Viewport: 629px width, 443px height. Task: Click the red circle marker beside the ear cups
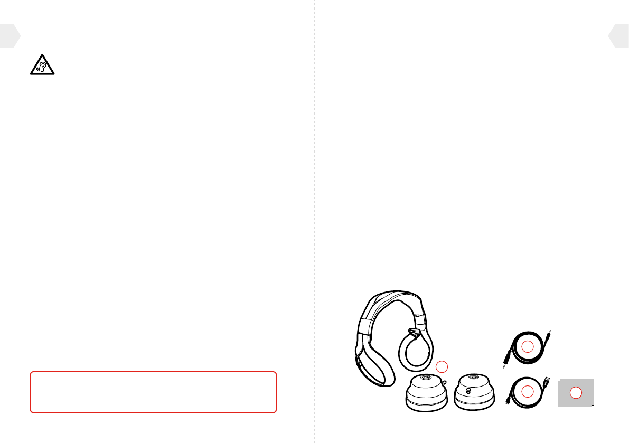[442, 366]
